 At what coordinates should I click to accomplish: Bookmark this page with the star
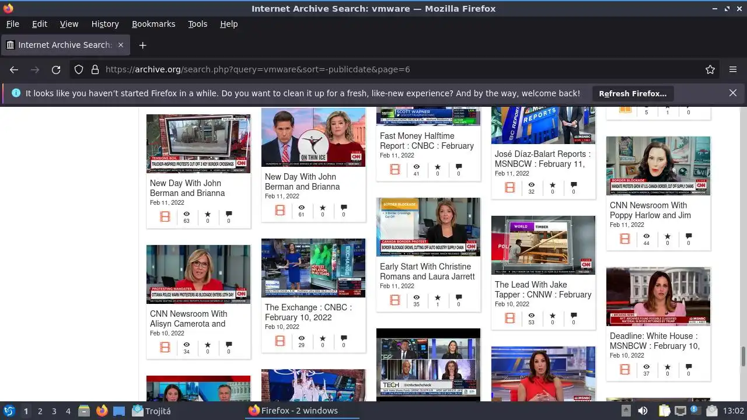pos(710,69)
